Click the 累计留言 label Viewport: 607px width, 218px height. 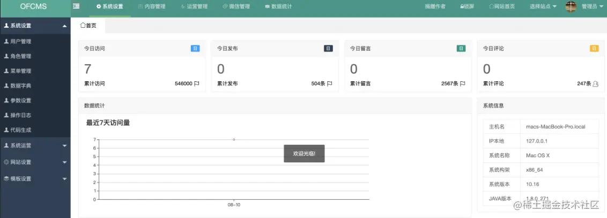coord(360,83)
